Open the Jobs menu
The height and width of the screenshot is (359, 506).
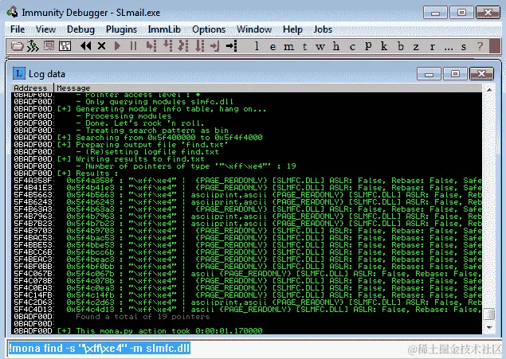[x=323, y=29]
